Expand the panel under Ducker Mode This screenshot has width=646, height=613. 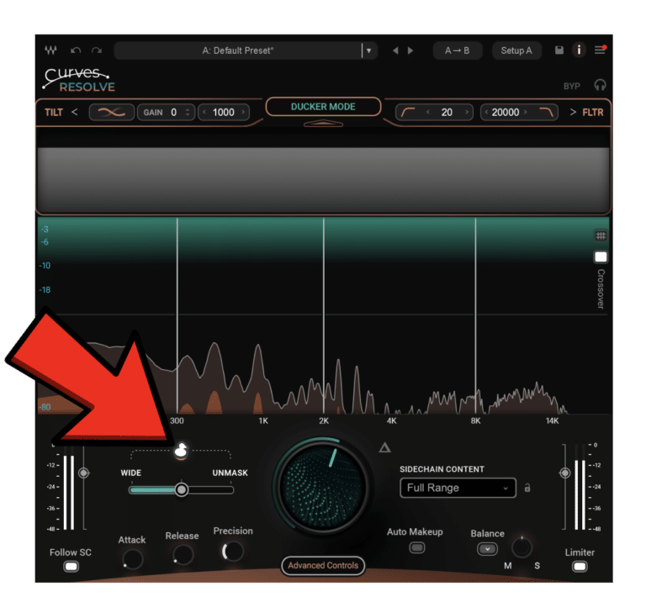pos(323,123)
